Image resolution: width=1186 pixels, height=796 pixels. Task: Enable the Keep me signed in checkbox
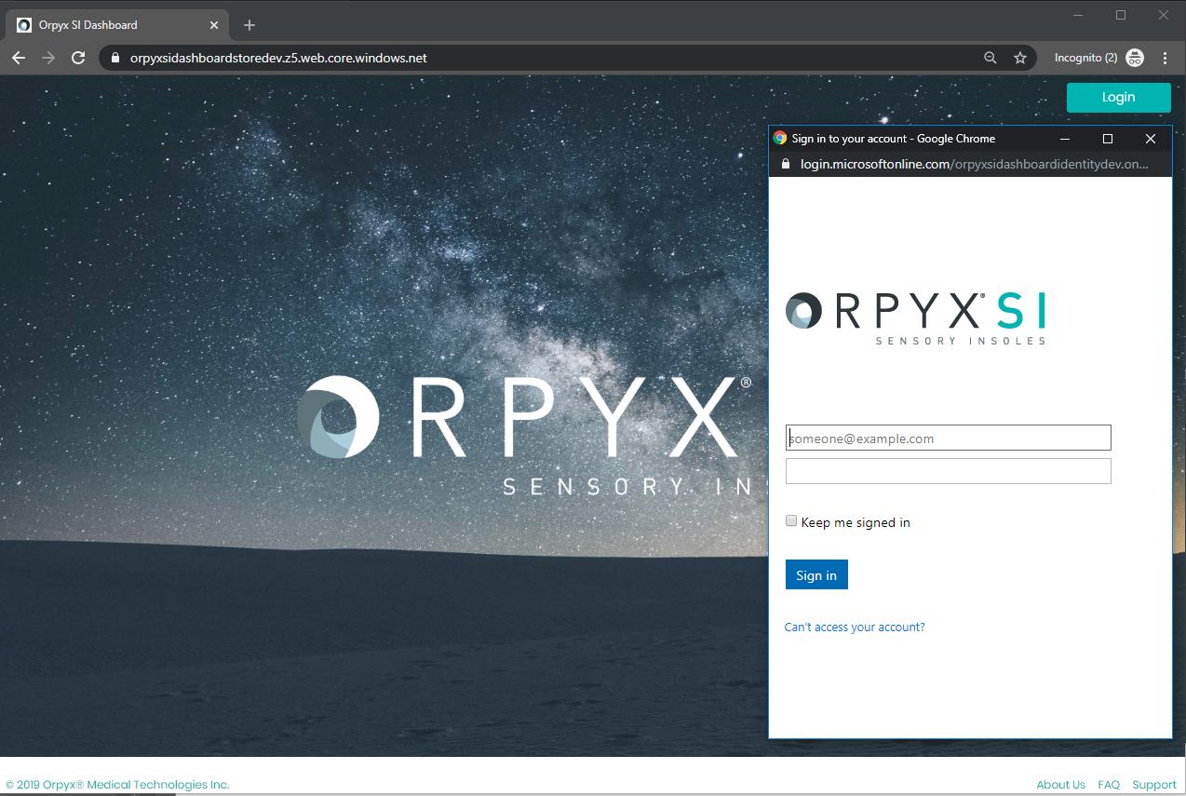pyautogui.click(x=791, y=521)
